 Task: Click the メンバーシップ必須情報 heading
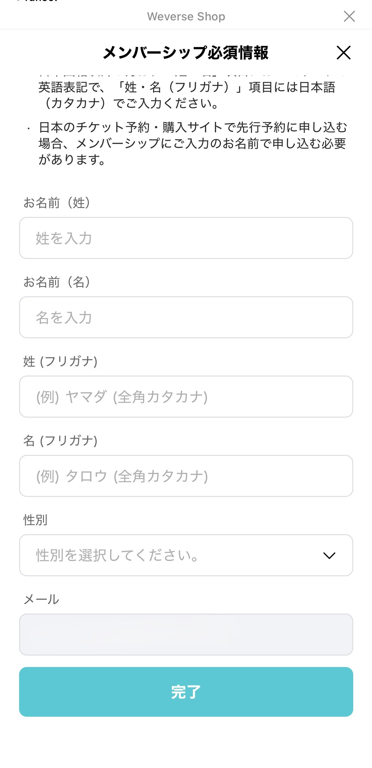tap(186, 53)
